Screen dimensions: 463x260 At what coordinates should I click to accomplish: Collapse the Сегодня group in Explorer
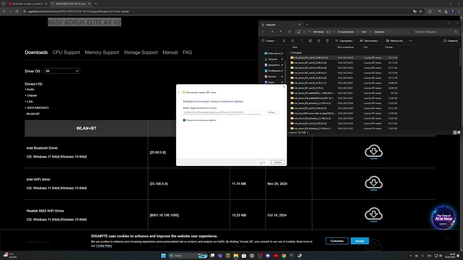[289, 53]
